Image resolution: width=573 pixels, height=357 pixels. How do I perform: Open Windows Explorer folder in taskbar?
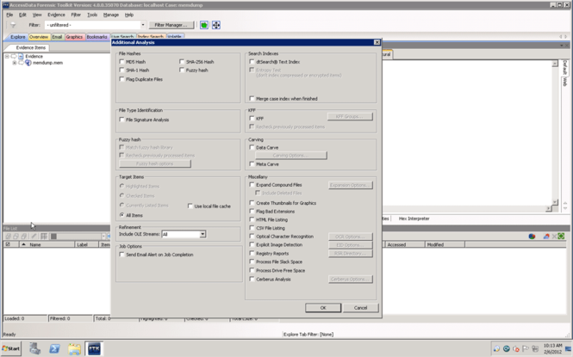point(74,348)
